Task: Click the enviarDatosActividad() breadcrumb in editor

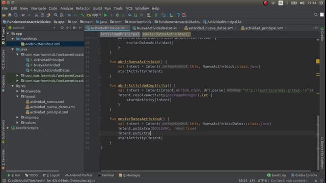Action: click(x=166, y=34)
